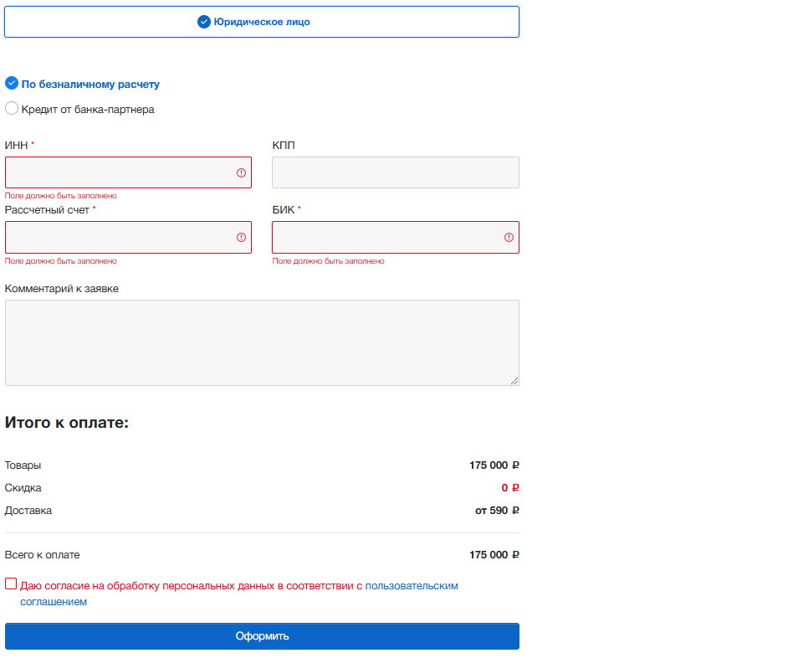
Task: Tick the personal data consent checkbox
Action: tap(11, 583)
